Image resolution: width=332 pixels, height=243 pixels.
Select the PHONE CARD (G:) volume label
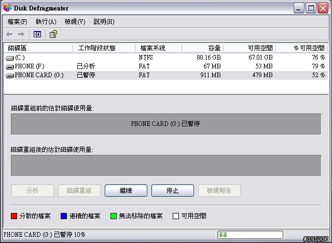[39, 75]
